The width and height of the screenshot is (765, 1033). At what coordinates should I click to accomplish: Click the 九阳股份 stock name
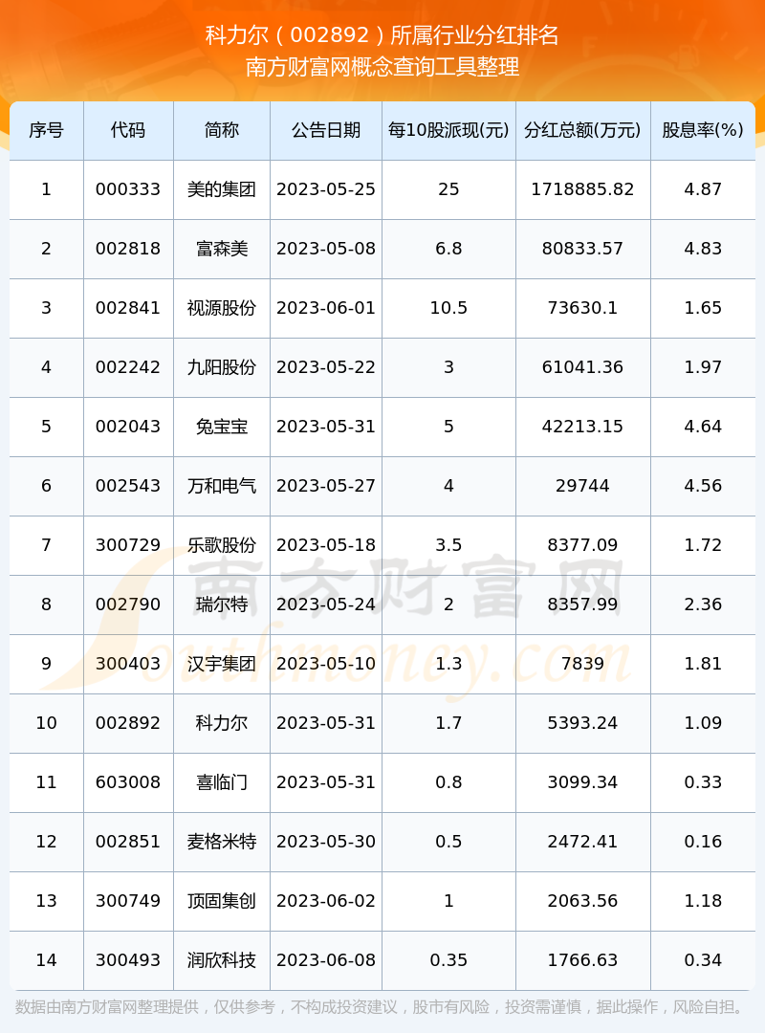coord(222,367)
